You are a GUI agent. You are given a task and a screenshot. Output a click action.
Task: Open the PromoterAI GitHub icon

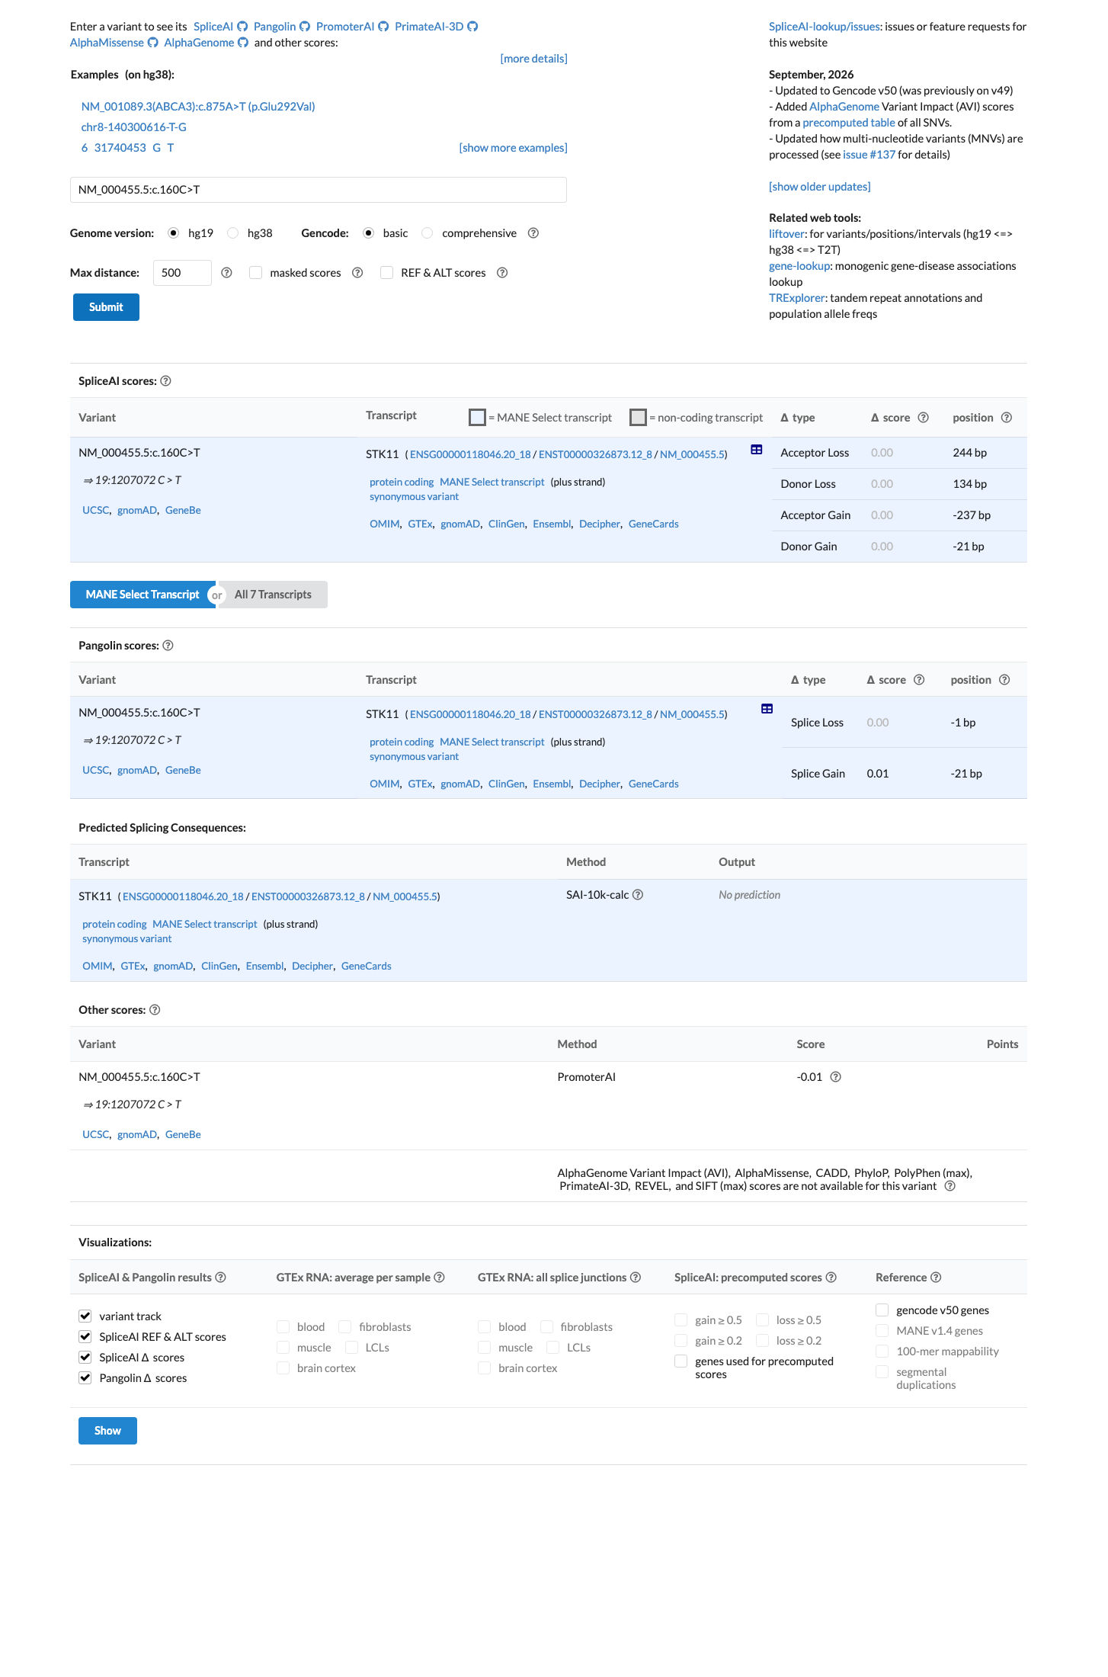tap(383, 27)
